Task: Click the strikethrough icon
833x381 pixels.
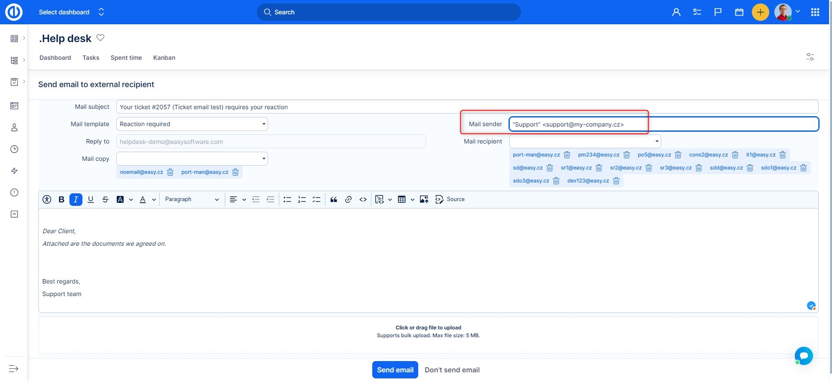Action: [105, 199]
